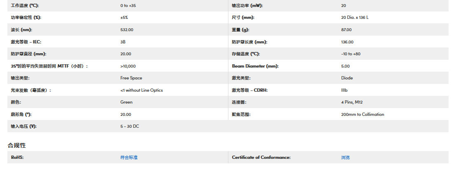Image resolution: width=456 pixels, height=174 pixels.
Task: Click the wavelength value 532.00
Action: pyautogui.click(x=127, y=30)
